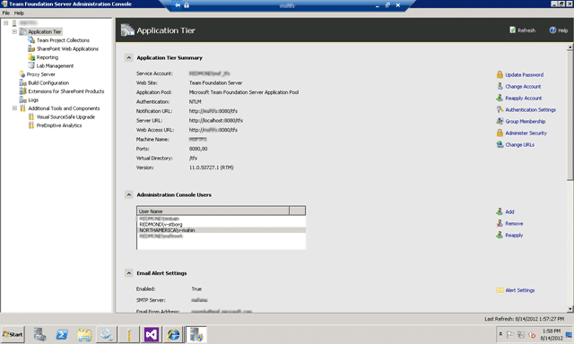
Task: Open SharePoint Web Applications node
Action: (x=67, y=48)
